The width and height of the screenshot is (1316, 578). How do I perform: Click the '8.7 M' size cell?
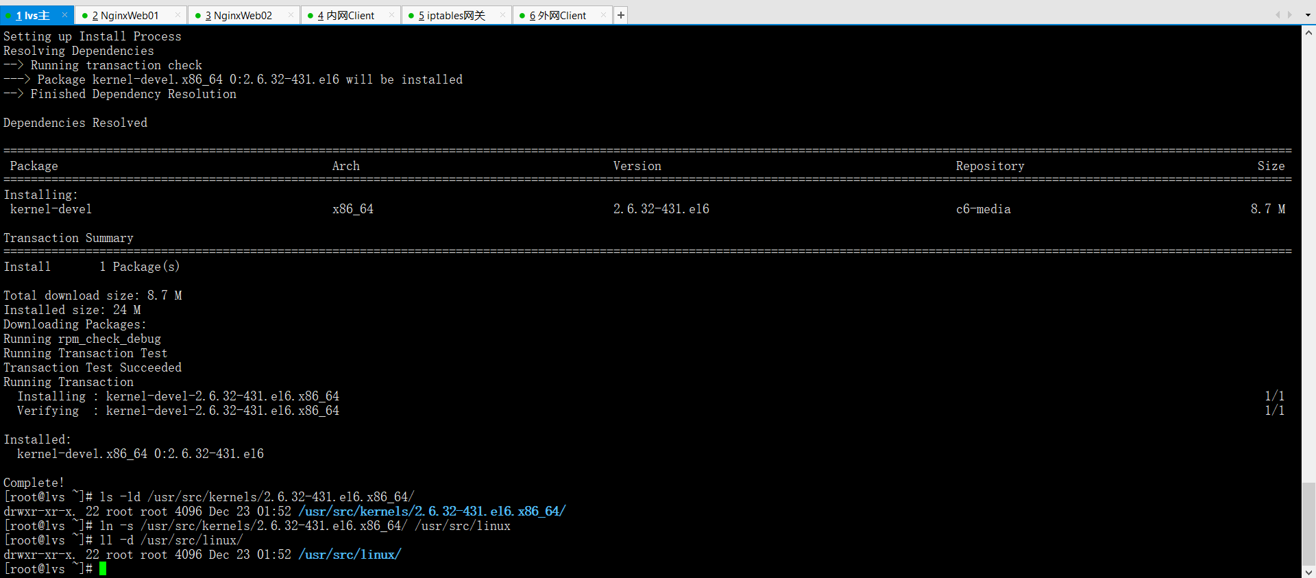pyautogui.click(x=1267, y=208)
